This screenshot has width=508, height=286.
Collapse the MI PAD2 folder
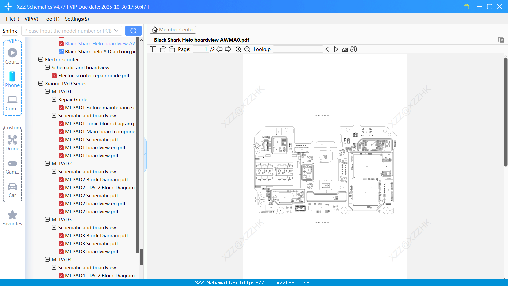47,164
